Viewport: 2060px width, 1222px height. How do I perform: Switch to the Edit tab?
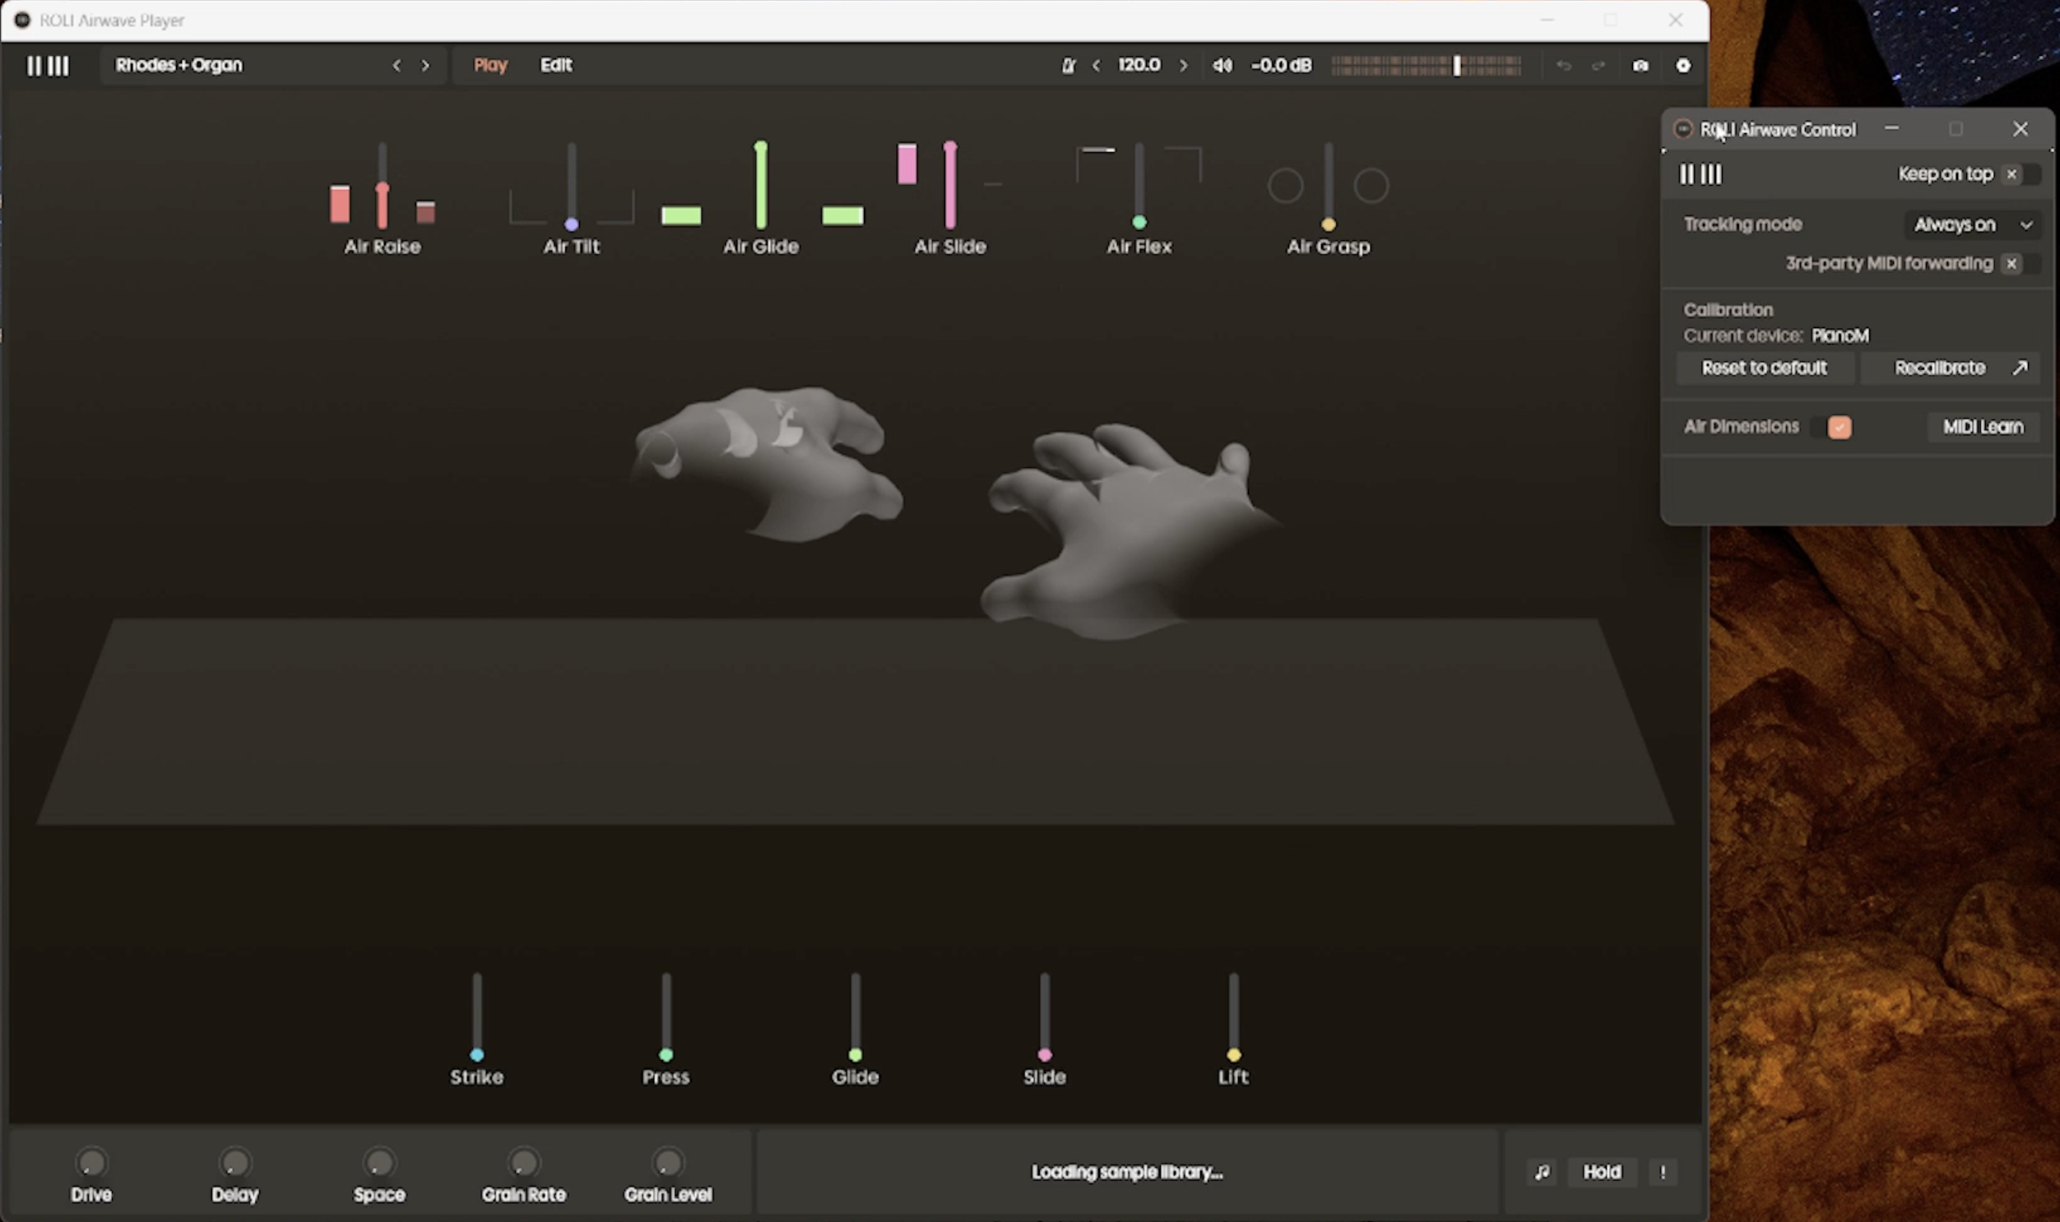pyautogui.click(x=556, y=65)
